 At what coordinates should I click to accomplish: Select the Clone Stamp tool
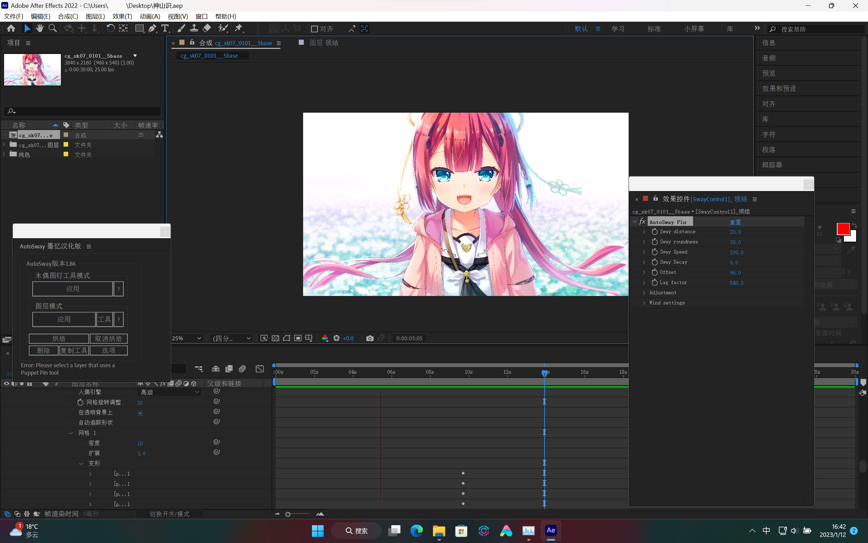(194, 29)
